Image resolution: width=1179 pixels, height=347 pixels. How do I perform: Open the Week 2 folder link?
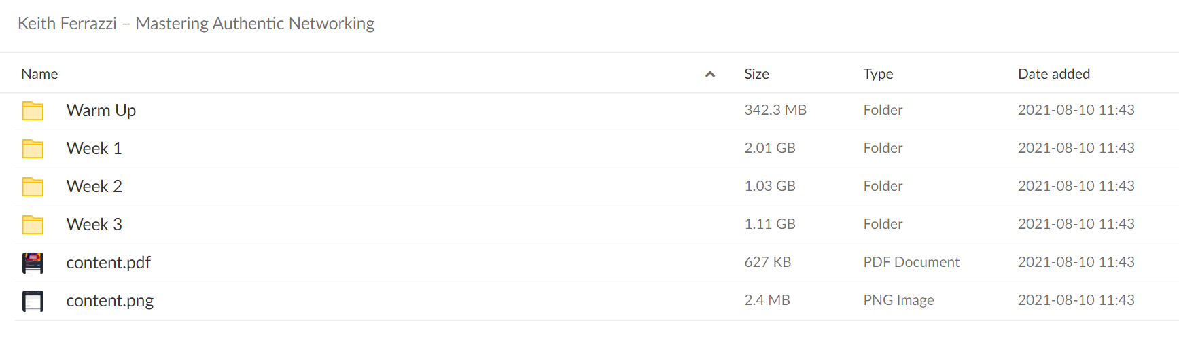point(94,186)
